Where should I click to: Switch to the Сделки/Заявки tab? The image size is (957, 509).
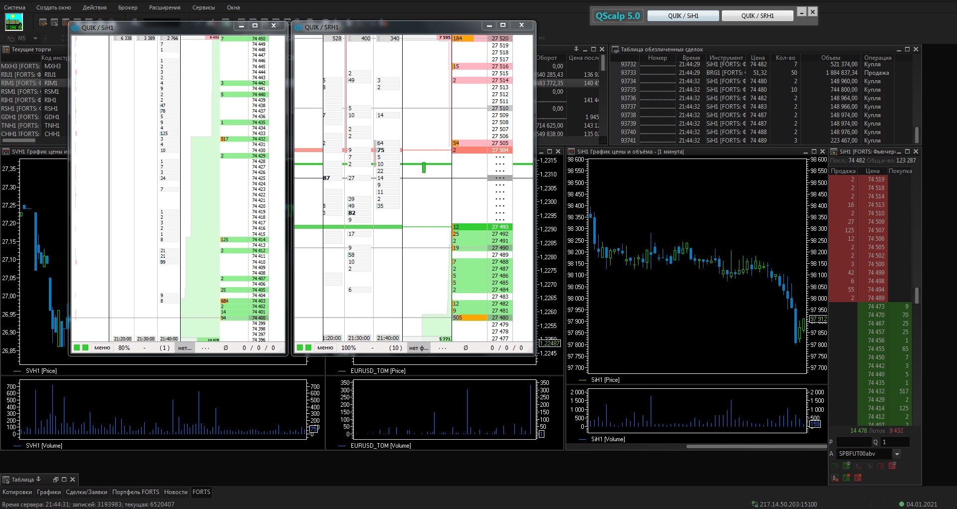86,492
